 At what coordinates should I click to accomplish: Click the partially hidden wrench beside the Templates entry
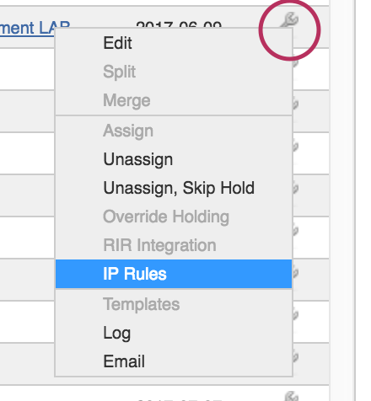(x=295, y=314)
